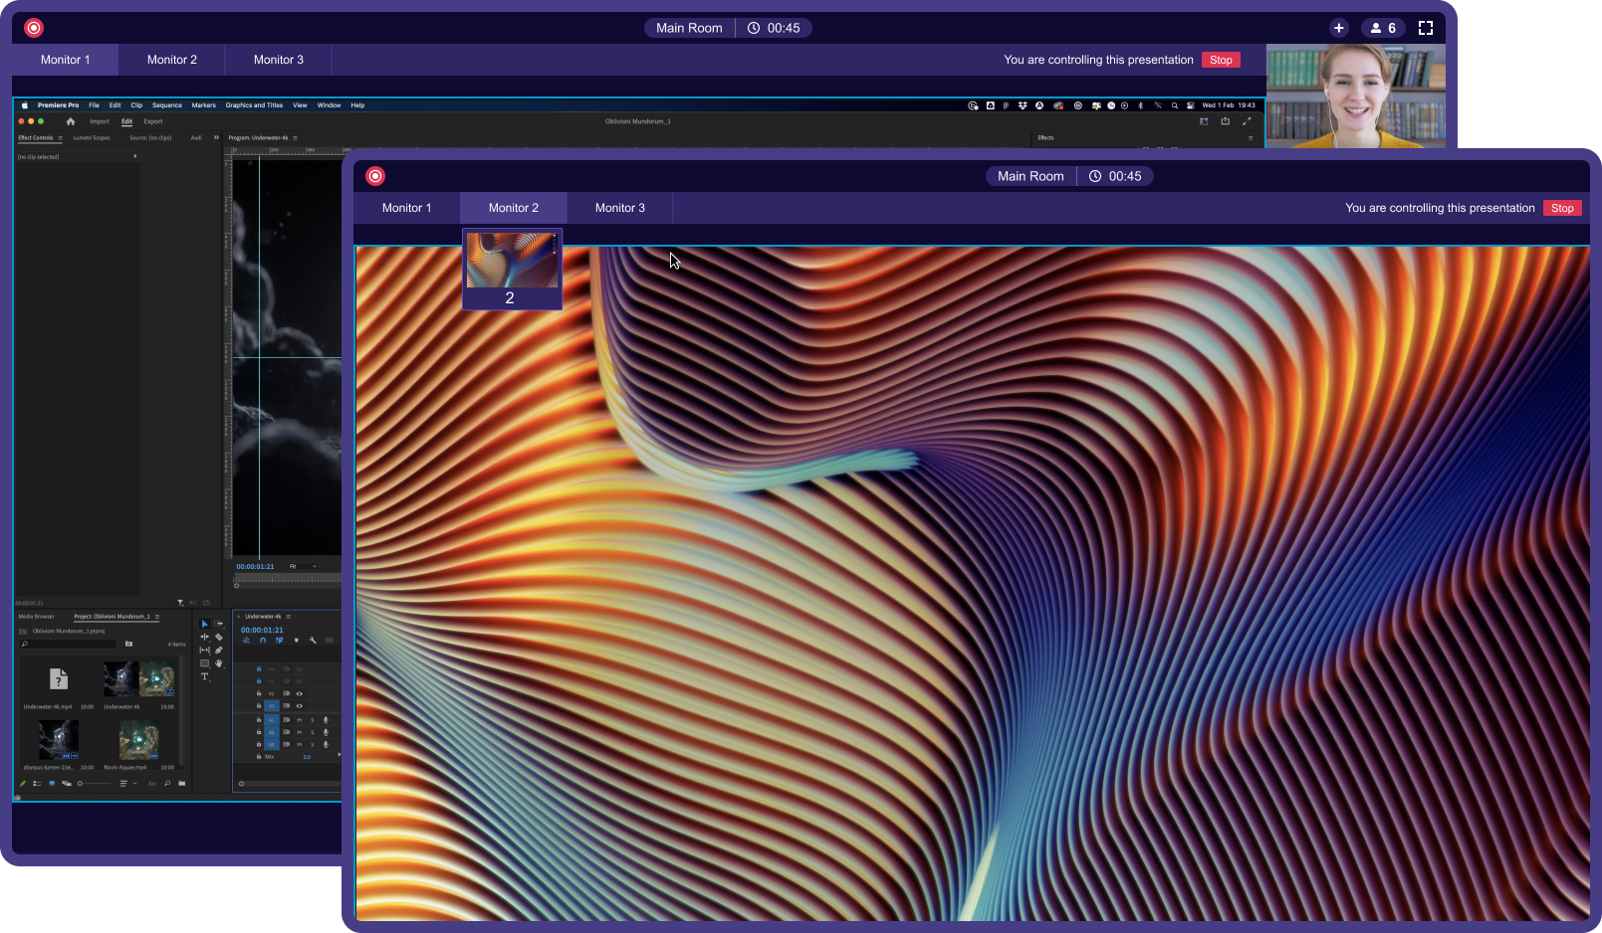Select the Ripple Edit tool
The width and height of the screenshot is (1602, 933).
(205, 637)
